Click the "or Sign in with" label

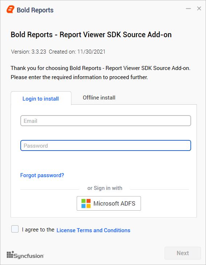105,188
